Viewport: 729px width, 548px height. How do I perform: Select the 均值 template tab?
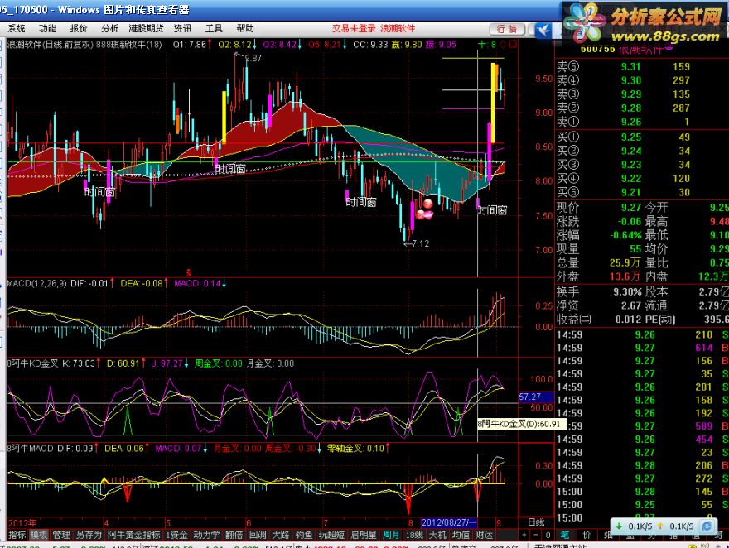click(461, 535)
